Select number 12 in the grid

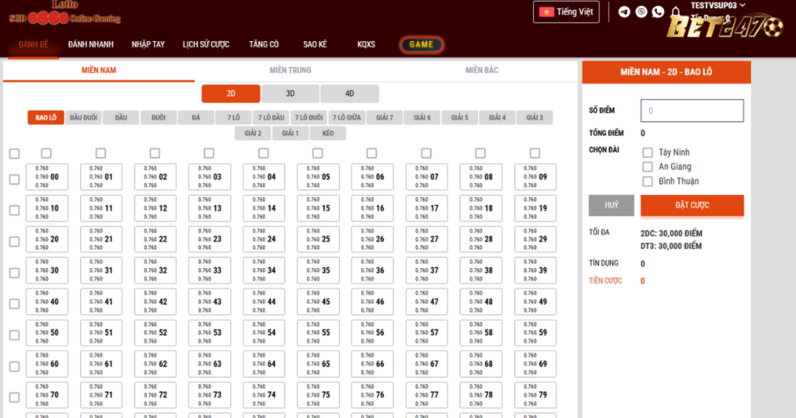tap(155, 208)
